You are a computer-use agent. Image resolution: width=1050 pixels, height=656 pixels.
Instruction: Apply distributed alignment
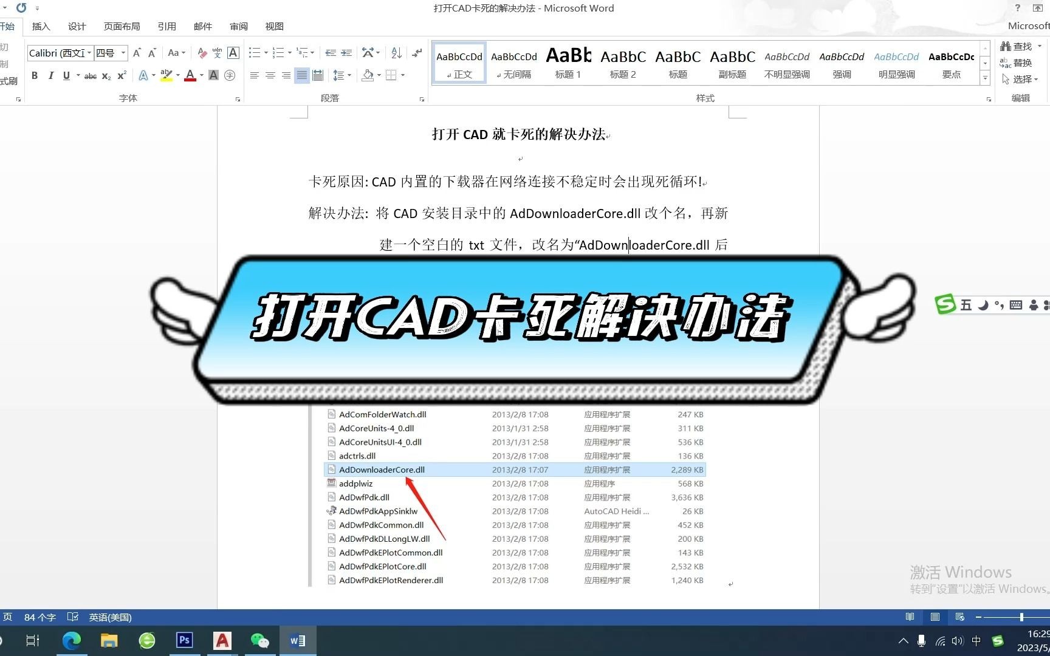pos(317,75)
